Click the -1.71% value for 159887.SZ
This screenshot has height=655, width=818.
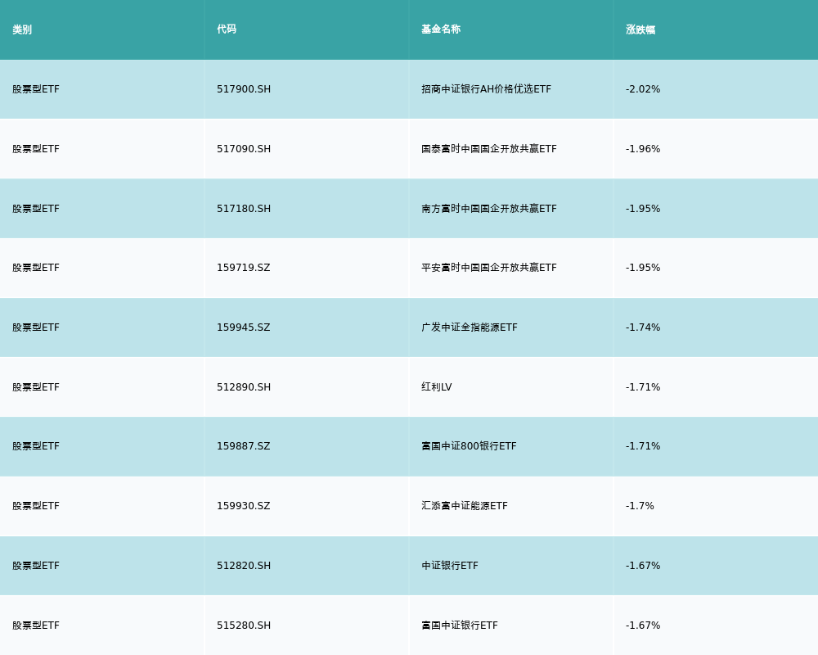pyautogui.click(x=643, y=446)
